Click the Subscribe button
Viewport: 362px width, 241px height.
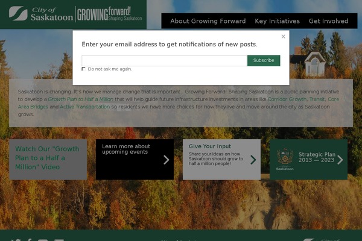pos(264,60)
